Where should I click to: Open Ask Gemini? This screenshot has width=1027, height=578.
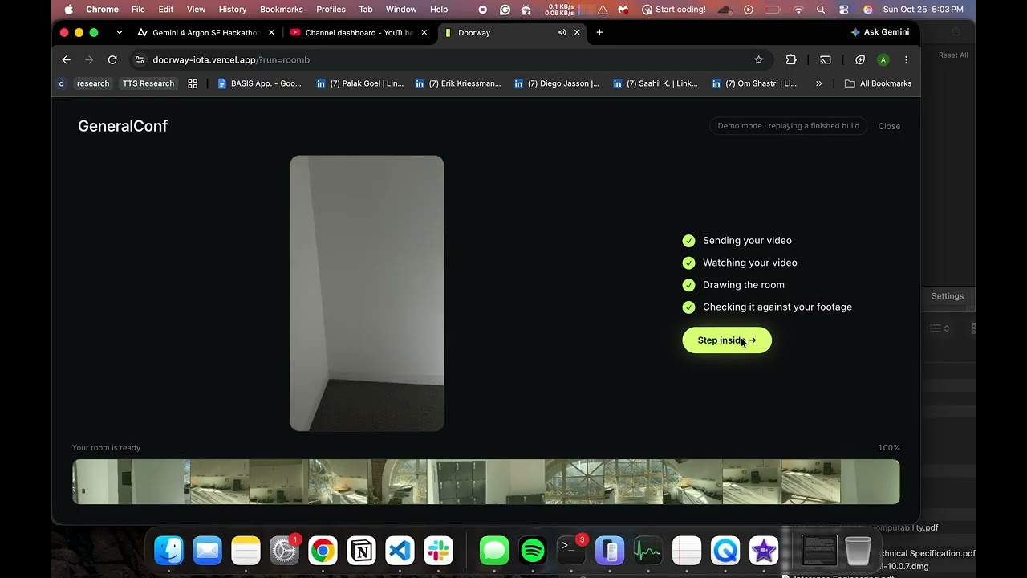880,32
